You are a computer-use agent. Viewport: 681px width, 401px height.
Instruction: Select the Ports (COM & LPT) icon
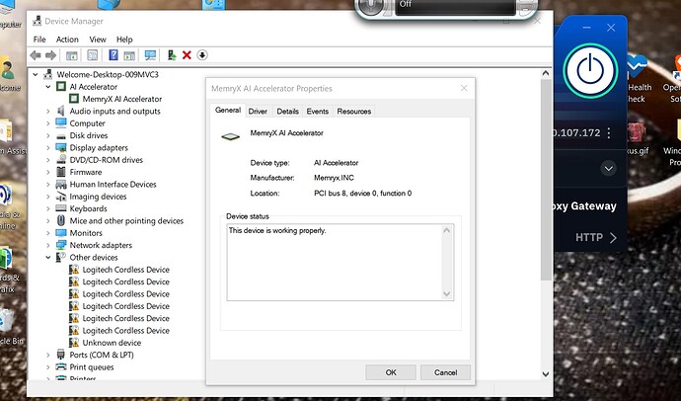pos(61,355)
